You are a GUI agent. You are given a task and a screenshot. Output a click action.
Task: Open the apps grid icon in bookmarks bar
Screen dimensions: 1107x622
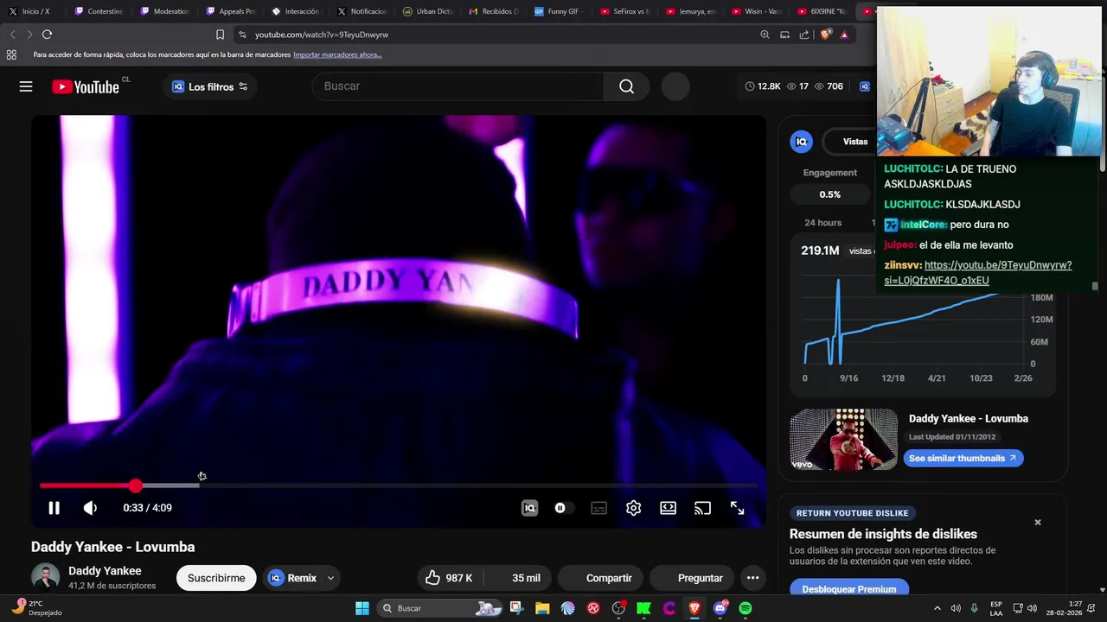pos(11,54)
